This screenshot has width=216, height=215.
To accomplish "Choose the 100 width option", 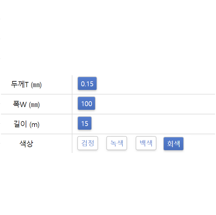I will (x=86, y=103).
